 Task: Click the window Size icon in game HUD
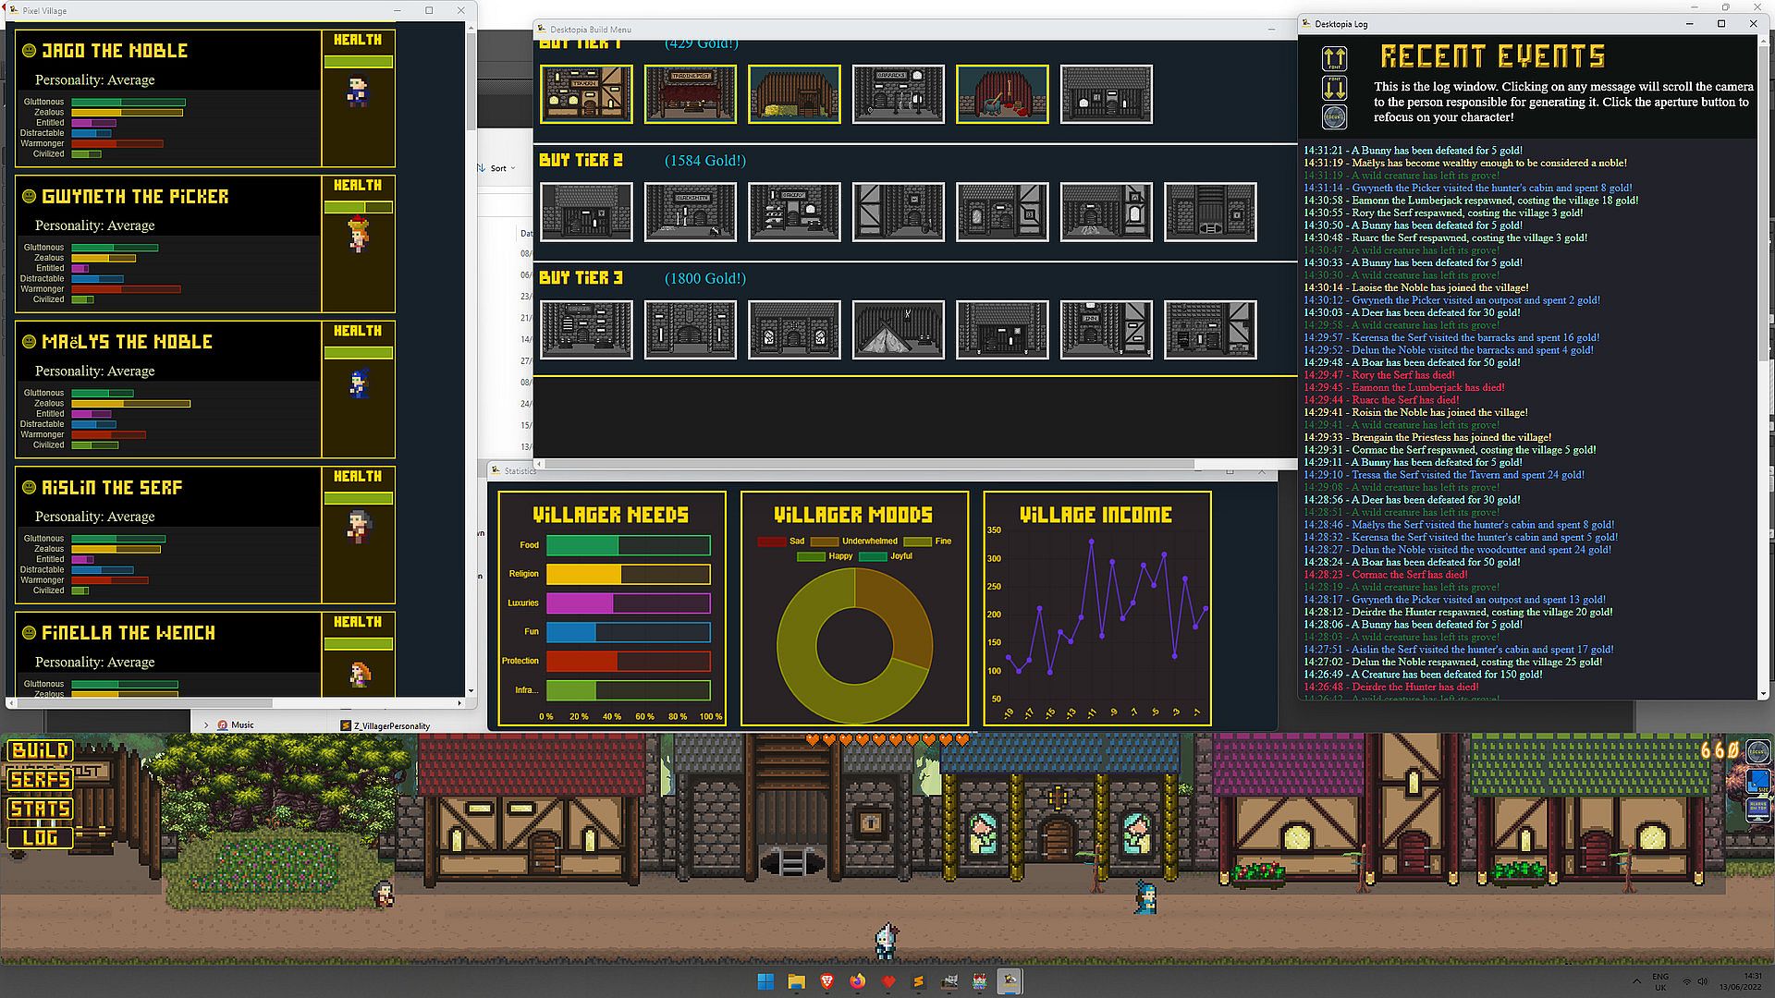[x=1757, y=781]
